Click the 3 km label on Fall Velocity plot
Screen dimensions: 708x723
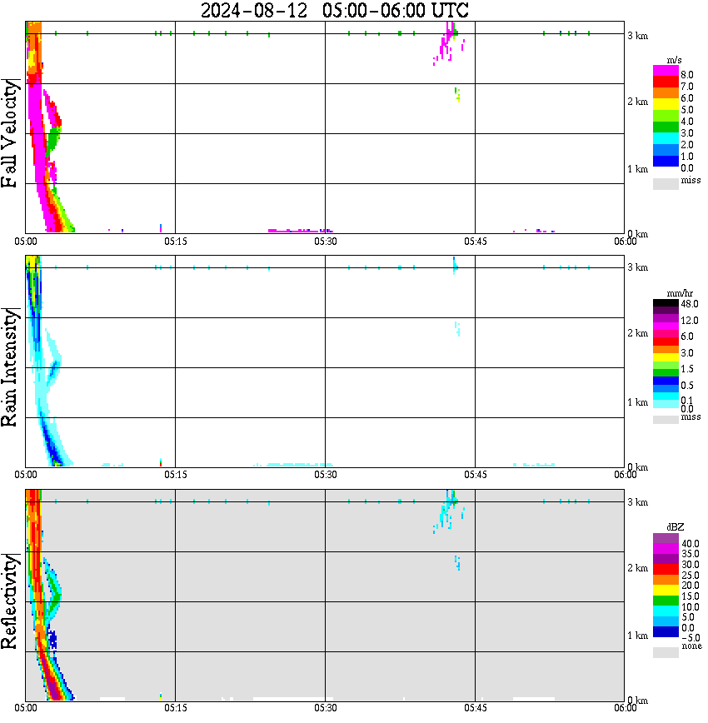pos(637,36)
